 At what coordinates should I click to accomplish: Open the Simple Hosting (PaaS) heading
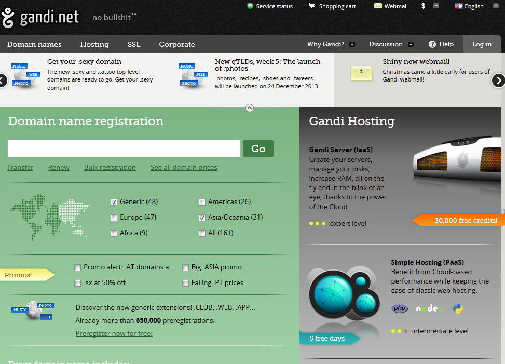tap(427, 262)
